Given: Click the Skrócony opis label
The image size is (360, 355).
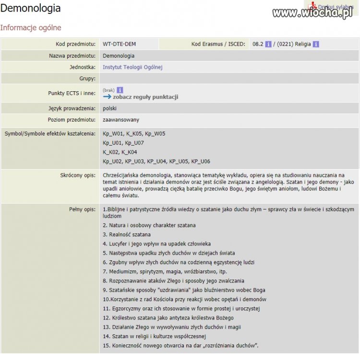Looking at the screenshot, I should (78, 175).
